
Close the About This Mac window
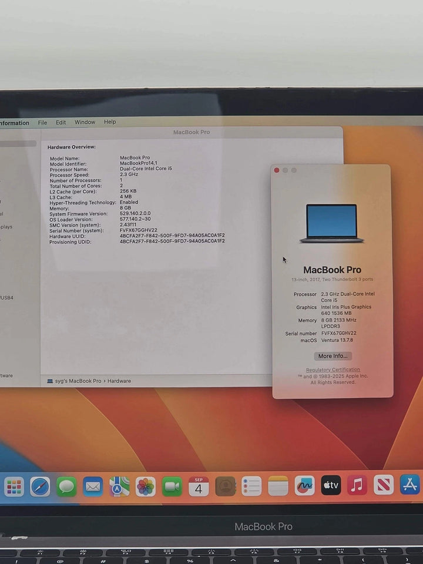click(277, 170)
